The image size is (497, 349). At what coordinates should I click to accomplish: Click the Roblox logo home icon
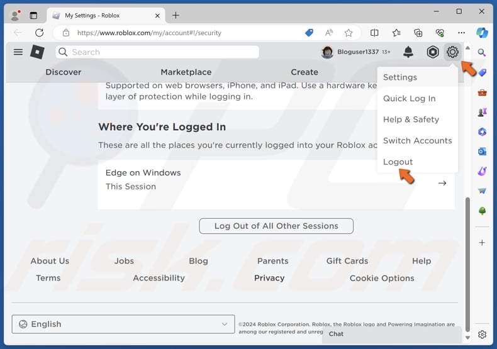[37, 52]
